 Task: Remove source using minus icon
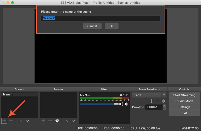(x=50, y=121)
